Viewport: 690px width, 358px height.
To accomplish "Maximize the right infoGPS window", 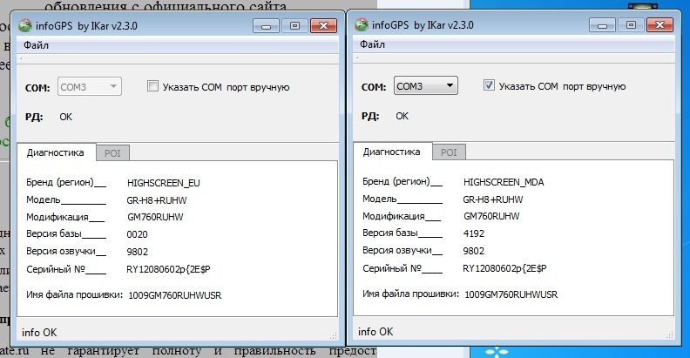I will [631, 26].
